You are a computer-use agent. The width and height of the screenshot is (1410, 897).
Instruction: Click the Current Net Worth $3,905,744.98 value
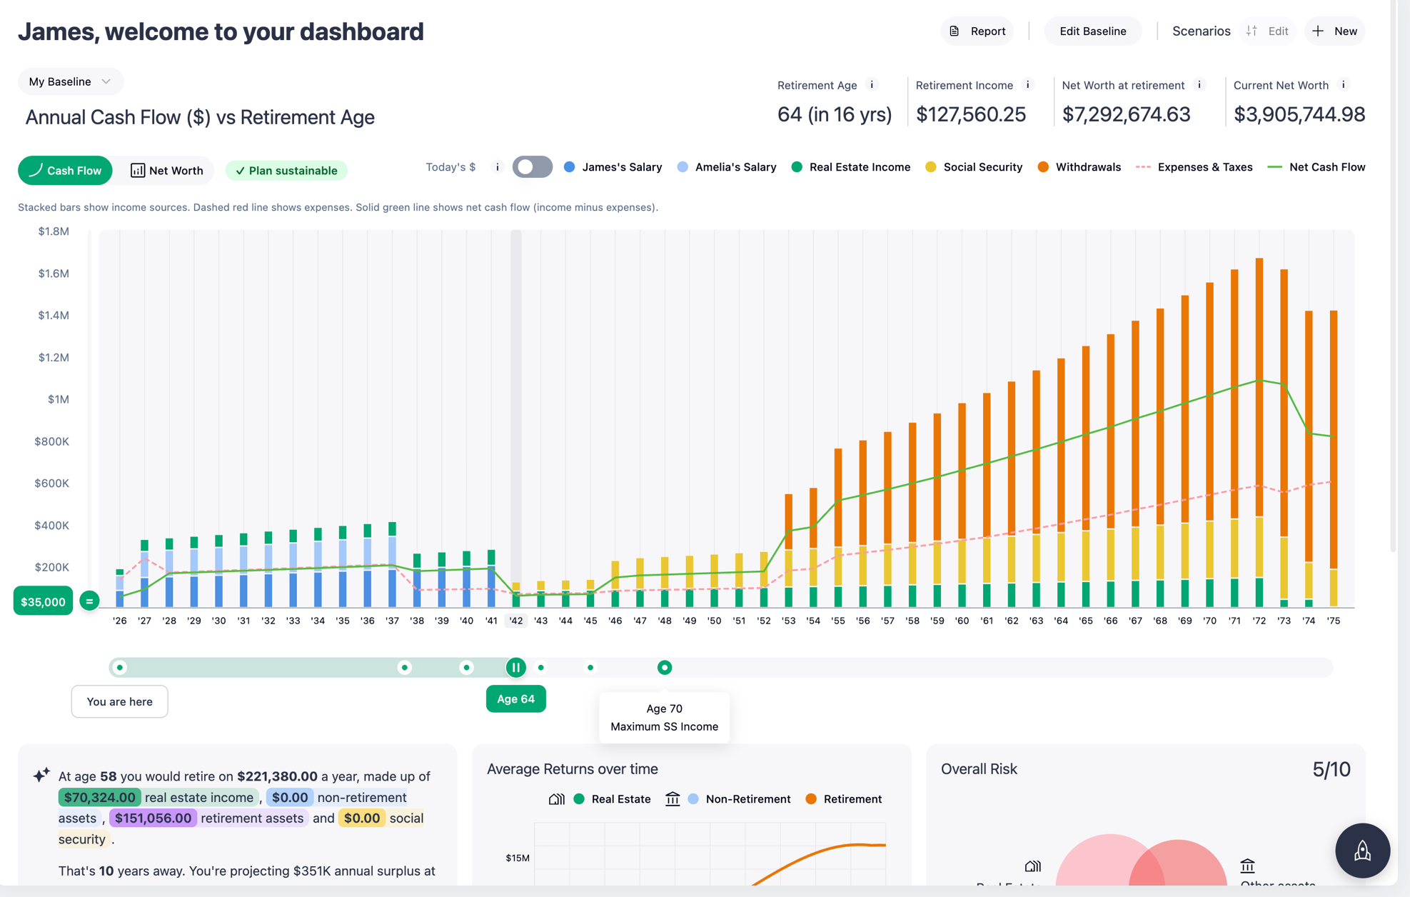[x=1299, y=114]
